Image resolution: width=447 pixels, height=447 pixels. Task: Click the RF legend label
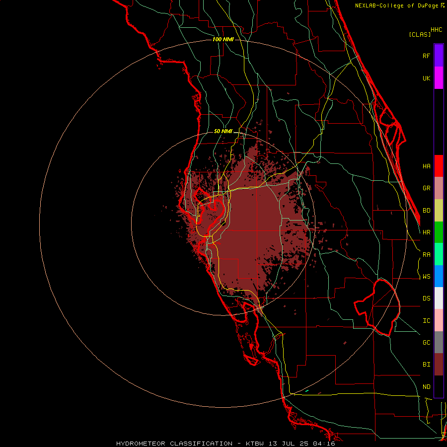[x=426, y=56]
